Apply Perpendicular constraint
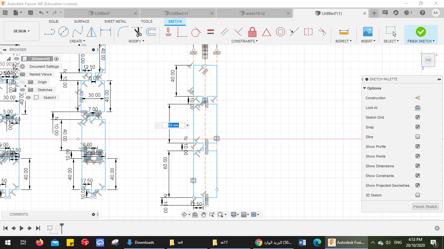This screenshot has width=444, height=249. tap(238, 32)
